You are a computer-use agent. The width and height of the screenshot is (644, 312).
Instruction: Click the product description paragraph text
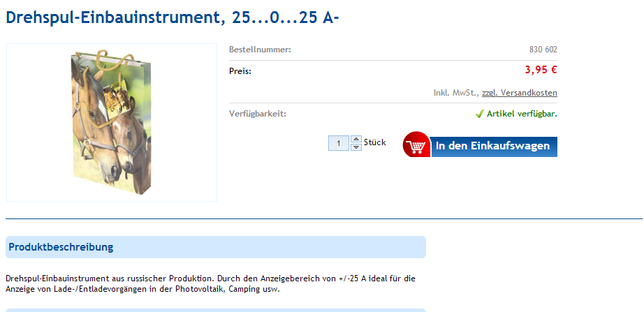tap(211, 283)
